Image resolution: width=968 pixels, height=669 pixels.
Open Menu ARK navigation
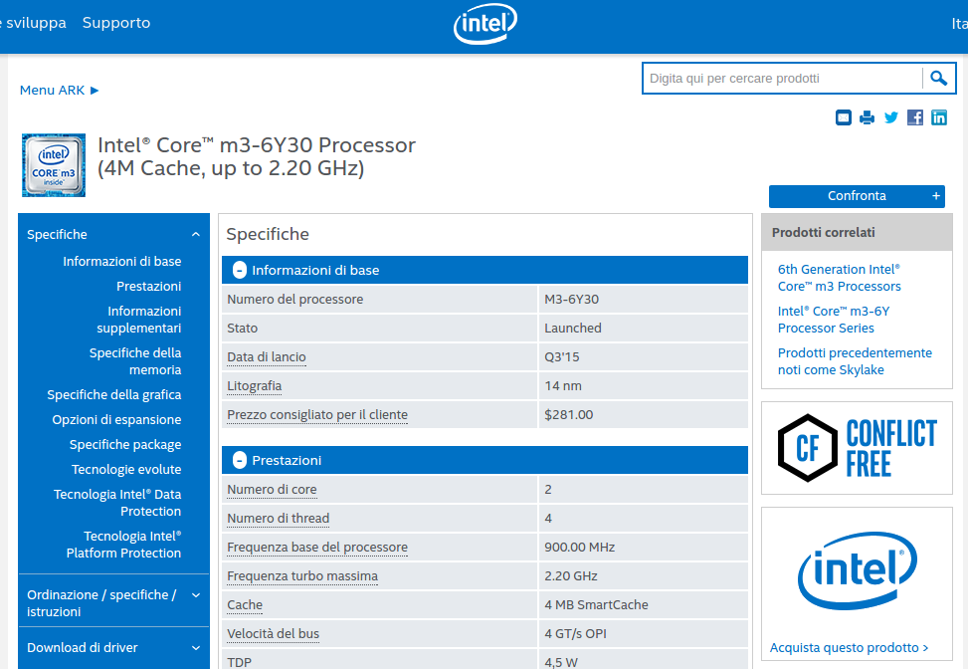pos(60,90)
